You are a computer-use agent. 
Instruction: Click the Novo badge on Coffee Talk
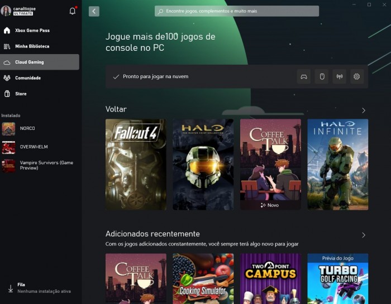point(270,205)
